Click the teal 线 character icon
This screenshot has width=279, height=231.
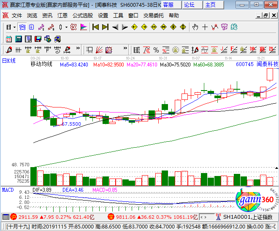click(234, 27)
